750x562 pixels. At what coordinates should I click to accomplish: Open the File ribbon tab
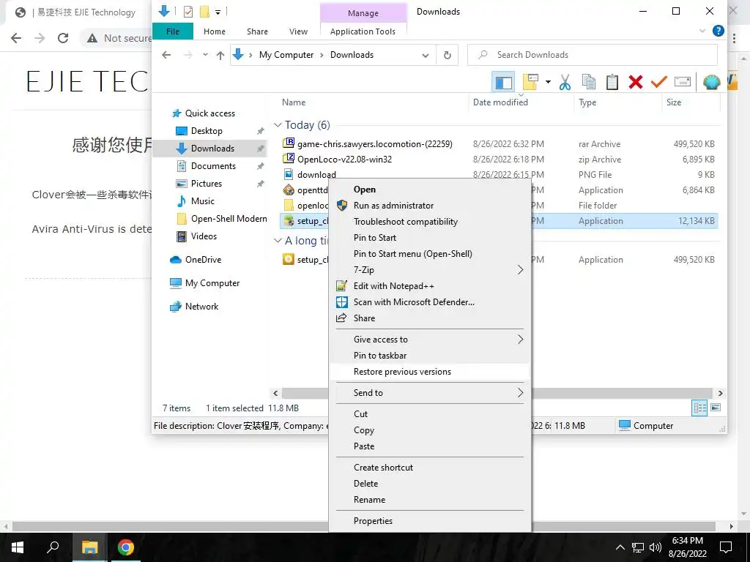pos(173,31)
